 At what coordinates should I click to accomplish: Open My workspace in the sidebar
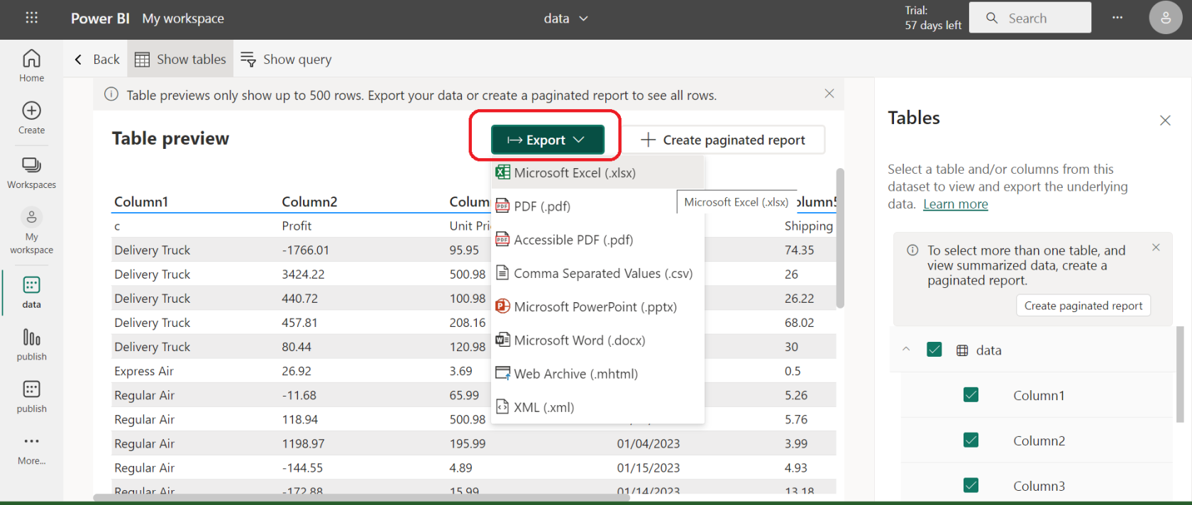point(31,230)
